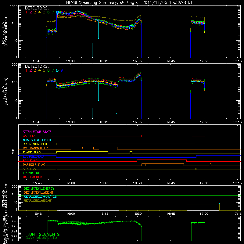Click cyan detector 8 in rear segments legend

[x=57, y=70]
